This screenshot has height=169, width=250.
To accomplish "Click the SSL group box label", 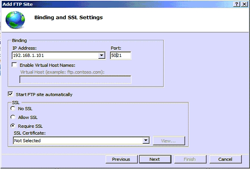I will coord(15,103).
